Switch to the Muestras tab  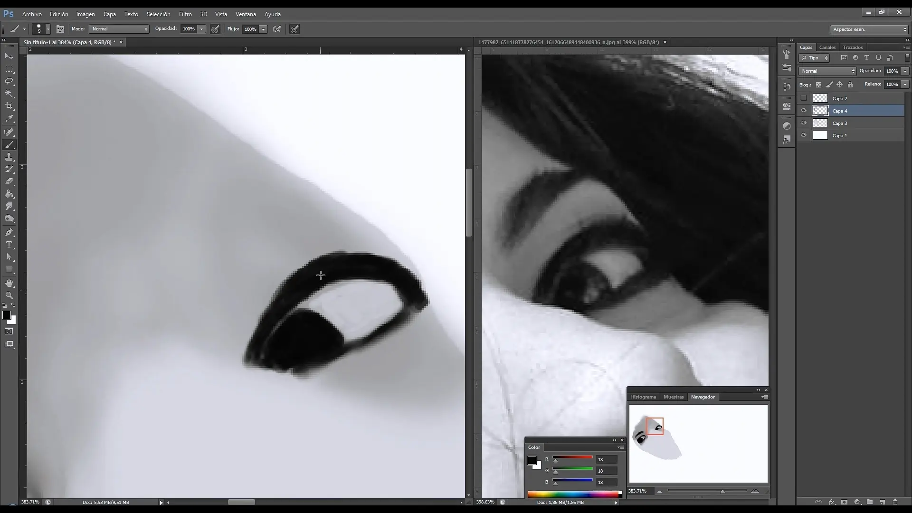click(674, 397)
